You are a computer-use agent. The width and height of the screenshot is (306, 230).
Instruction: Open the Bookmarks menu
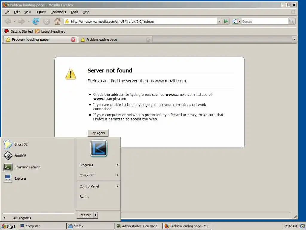(58, 12)
